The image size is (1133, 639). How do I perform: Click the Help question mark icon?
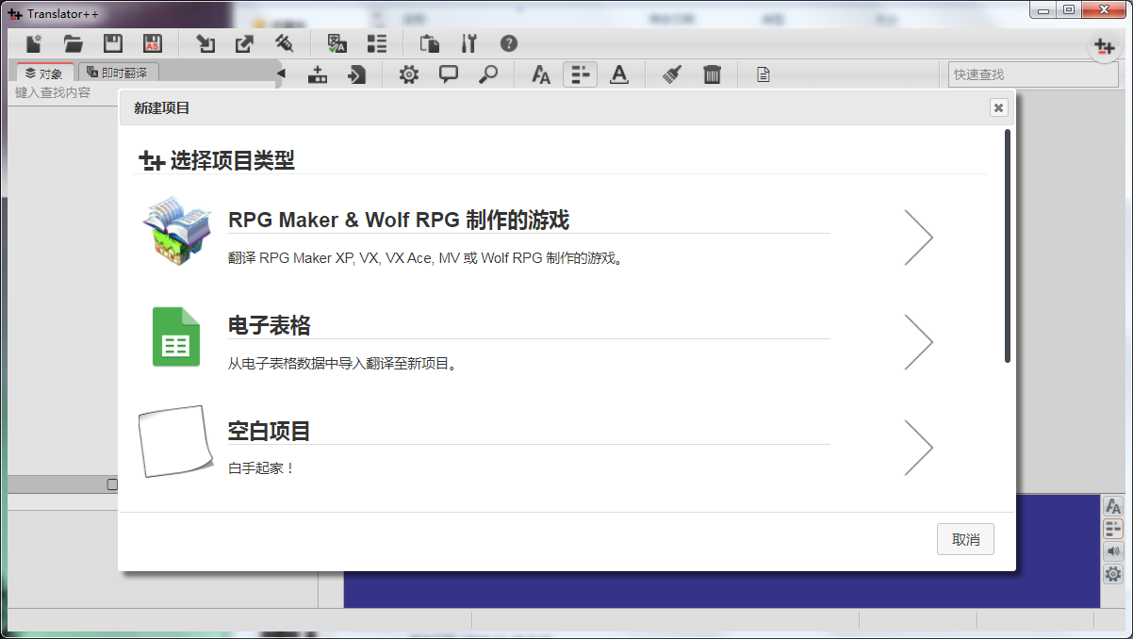509,43
